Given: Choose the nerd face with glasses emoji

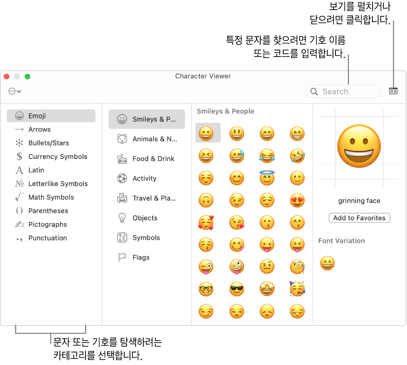Looking at the screenshot, I should (206, 289).
